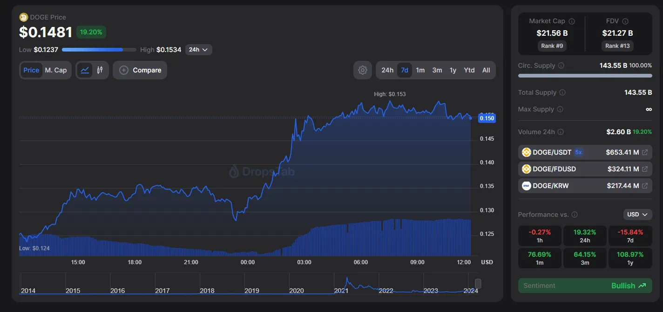
Task: Open DOGE/FDUSD external link icon
Action: pos(644,169)
